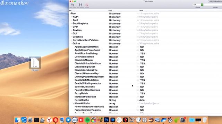Screen dimensions: 222x124
Task: Click the New Child toolbar icon
Action: 72,5
